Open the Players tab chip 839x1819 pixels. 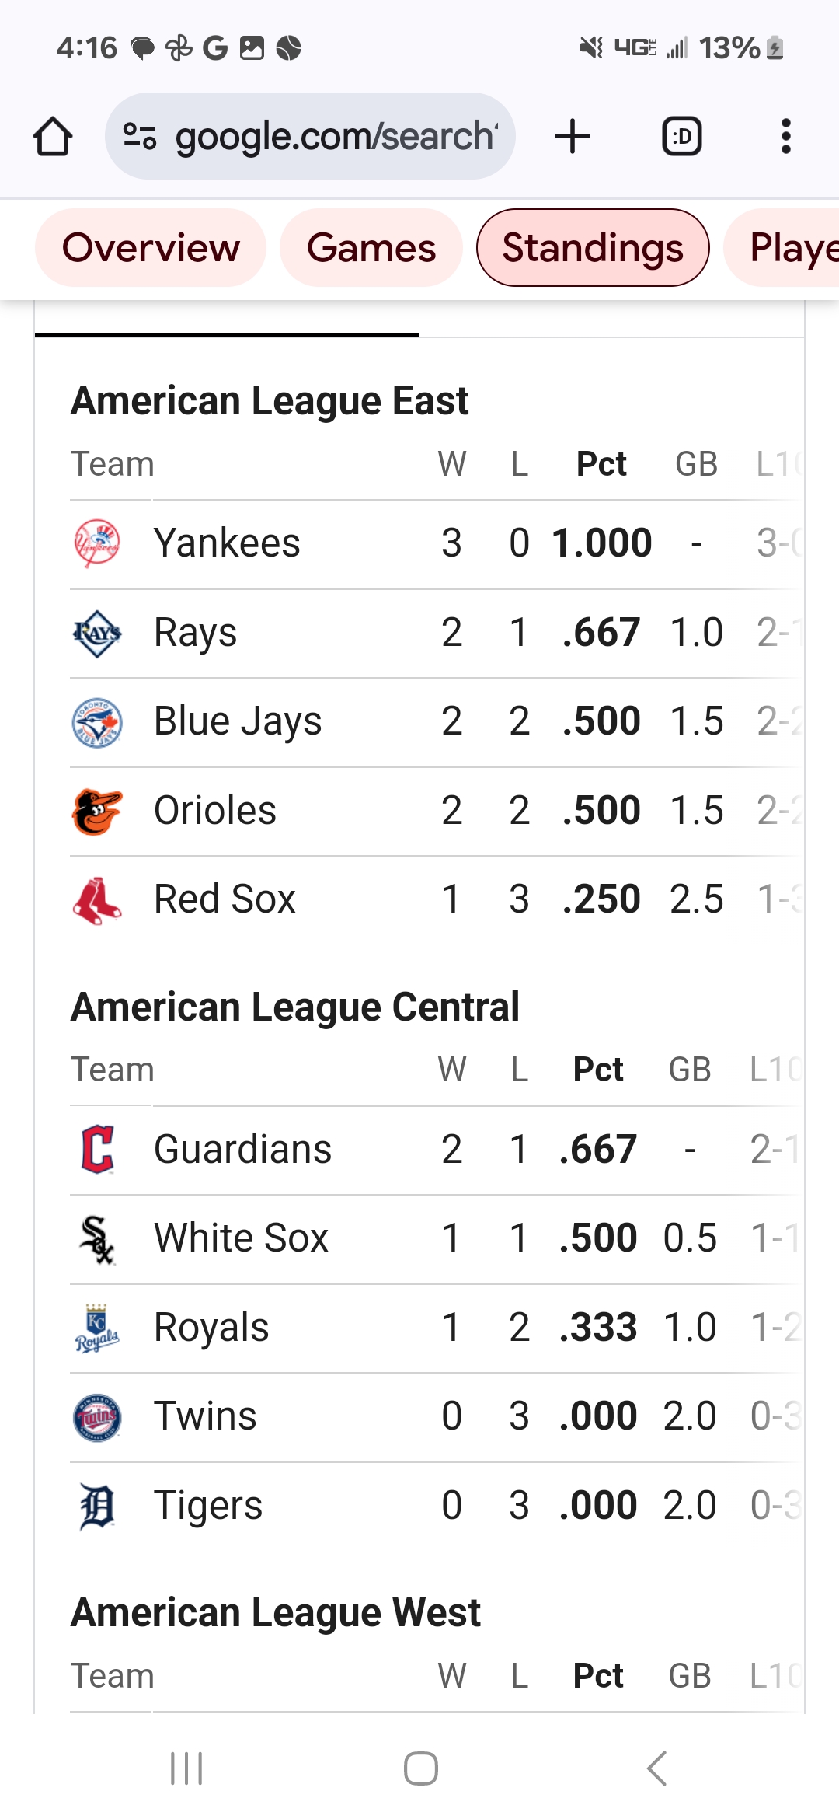click(782, 248)
